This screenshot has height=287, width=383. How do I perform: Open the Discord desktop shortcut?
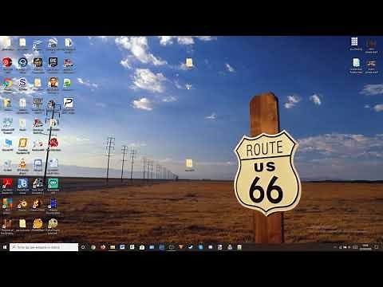[x=38, y=163]
